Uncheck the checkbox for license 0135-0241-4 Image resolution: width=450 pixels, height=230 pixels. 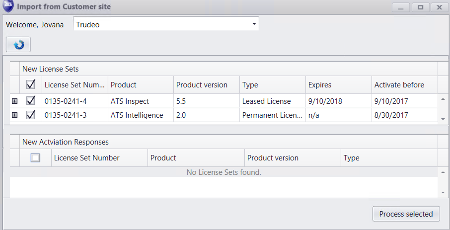31,101
